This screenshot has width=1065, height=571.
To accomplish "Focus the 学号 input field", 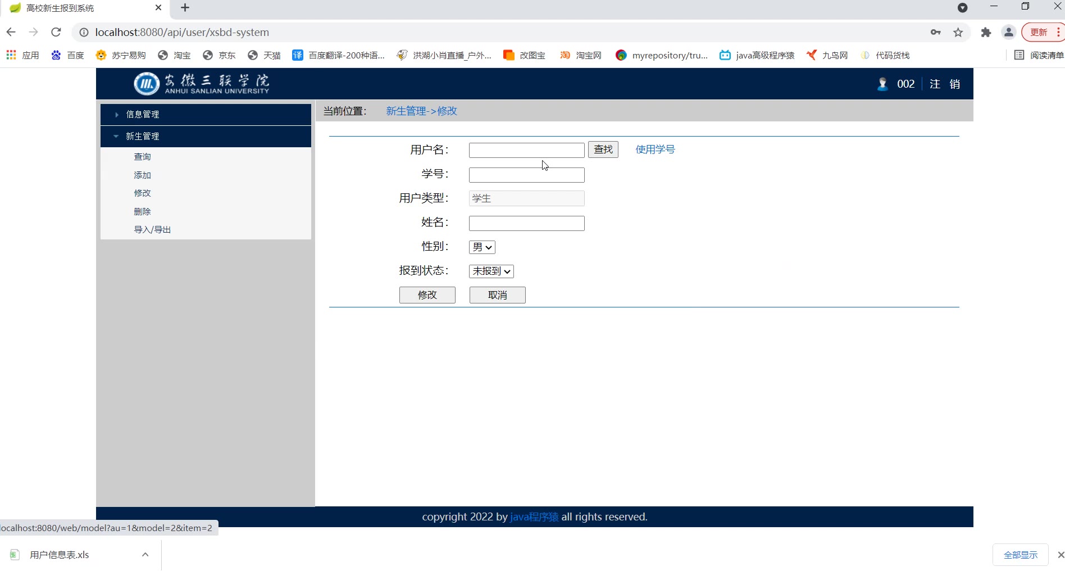I will click(x=526, y=175).
